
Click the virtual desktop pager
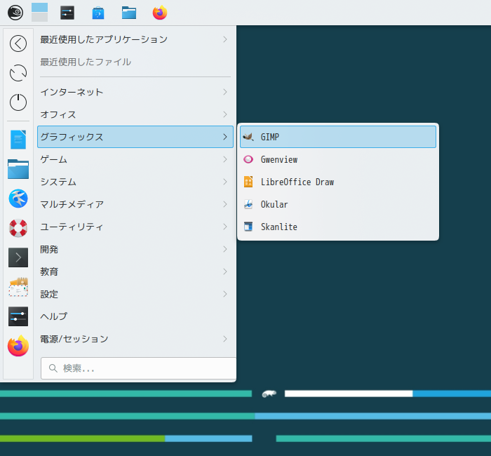pyautogui.click(x=40, y=13)
